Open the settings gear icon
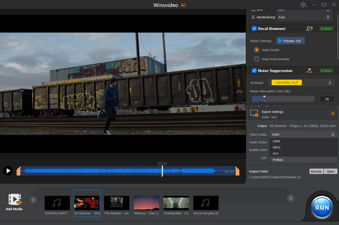This screenshot has height=225, width=339. pyautogui.click(x=303, y=4)
